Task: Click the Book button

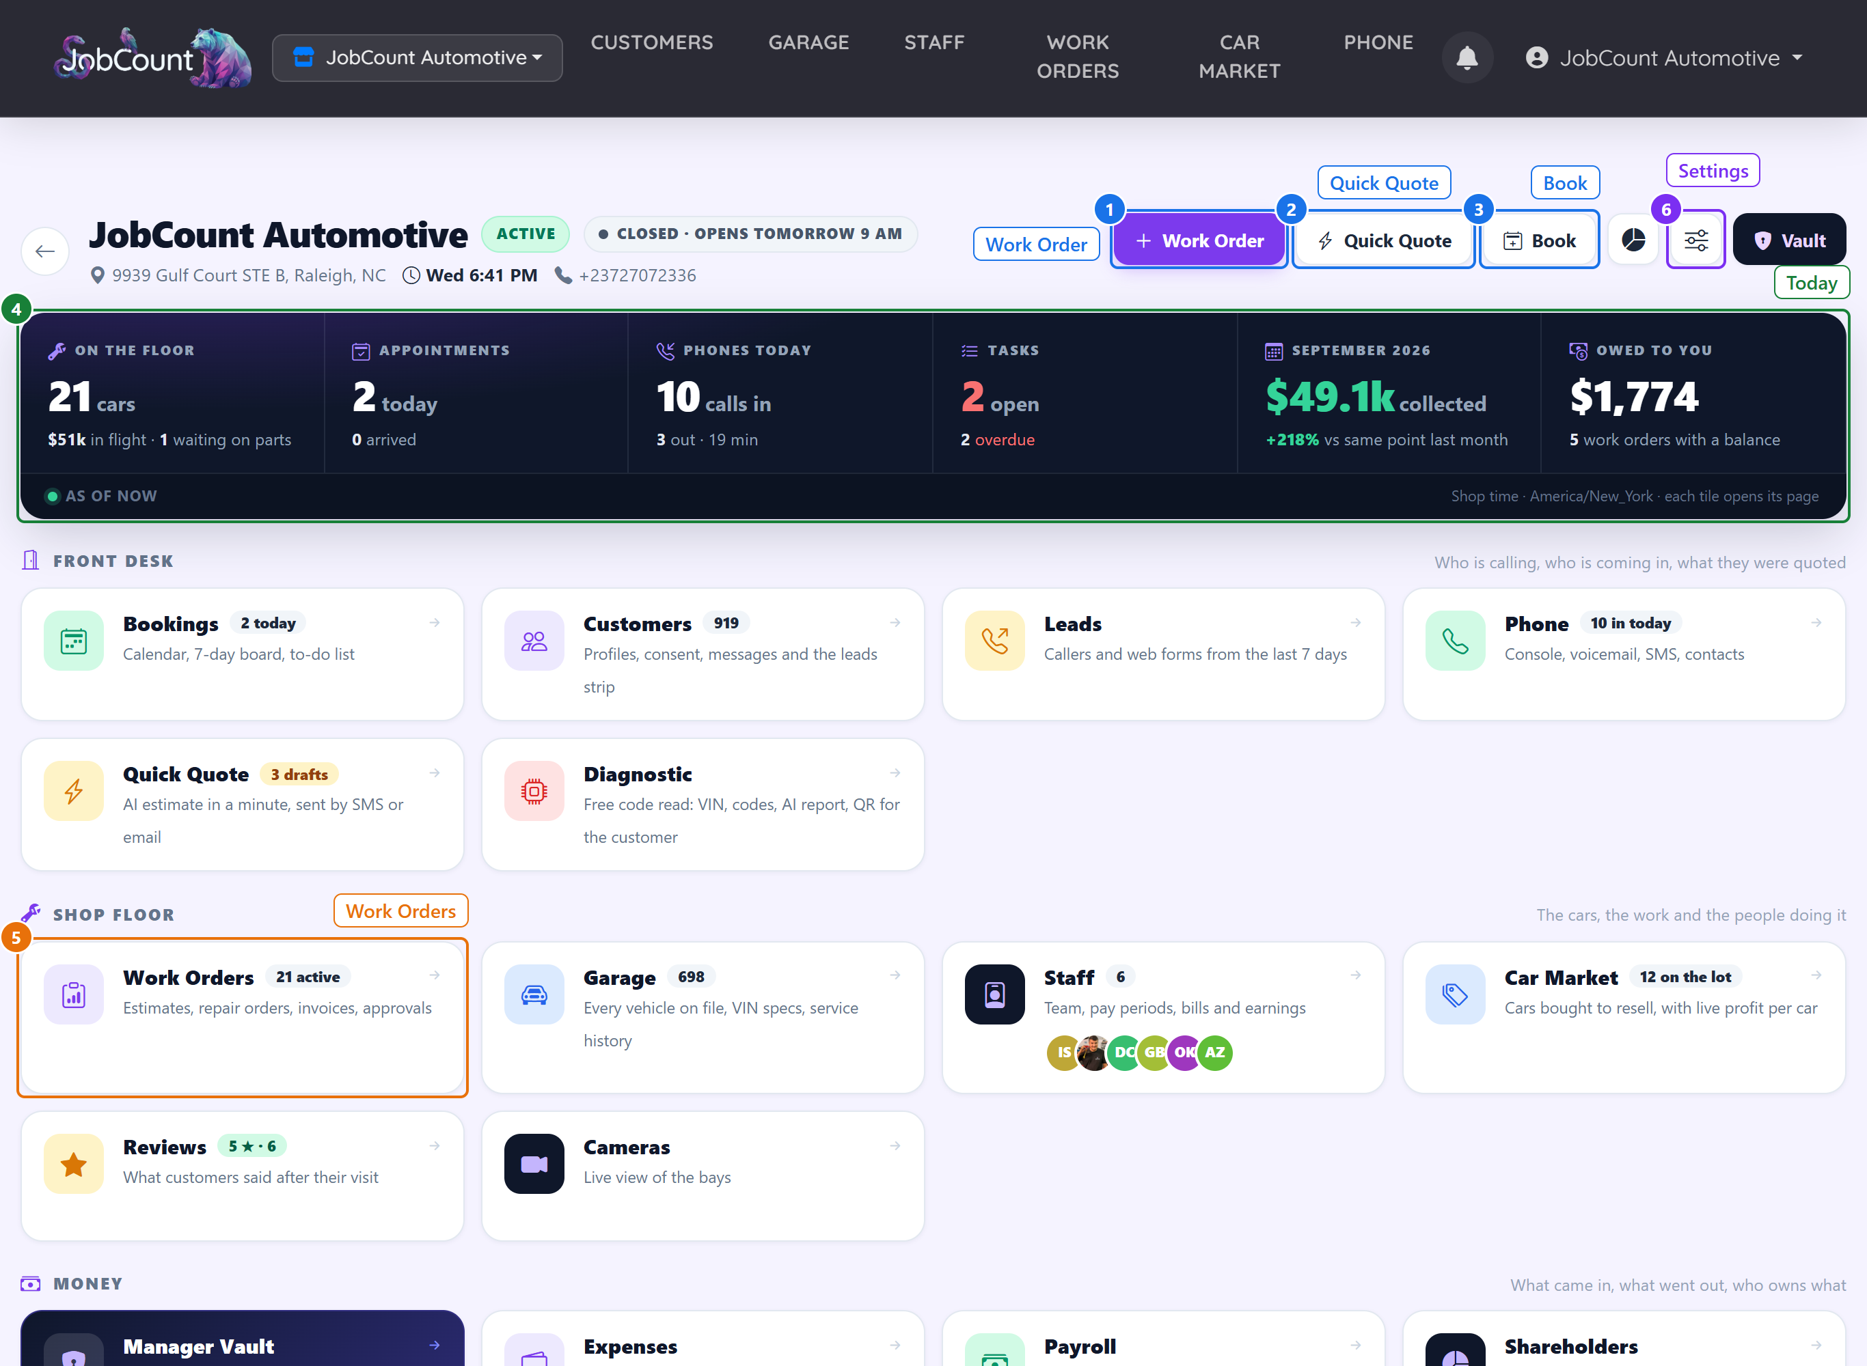Action: click(x=1538, y=240)
